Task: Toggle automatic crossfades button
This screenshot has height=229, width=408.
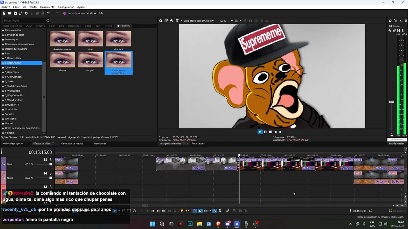Action: point(200,211)
